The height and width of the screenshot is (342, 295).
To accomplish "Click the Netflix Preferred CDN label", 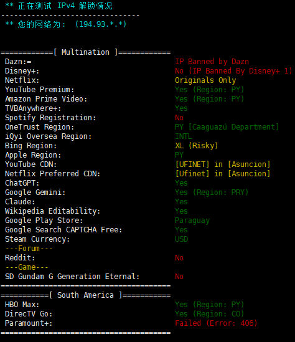I will [53, 174].
